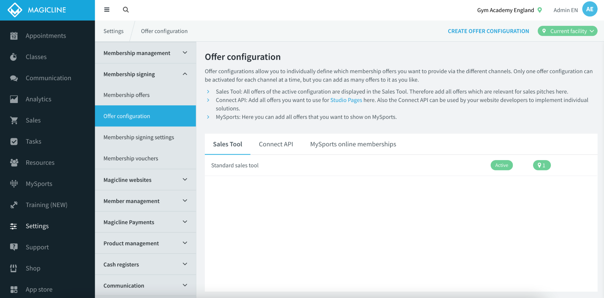Image resolution: width=604 pixels, height=298 pixels.
Task: Open Sales shopping cart icon
Action: 14,120
